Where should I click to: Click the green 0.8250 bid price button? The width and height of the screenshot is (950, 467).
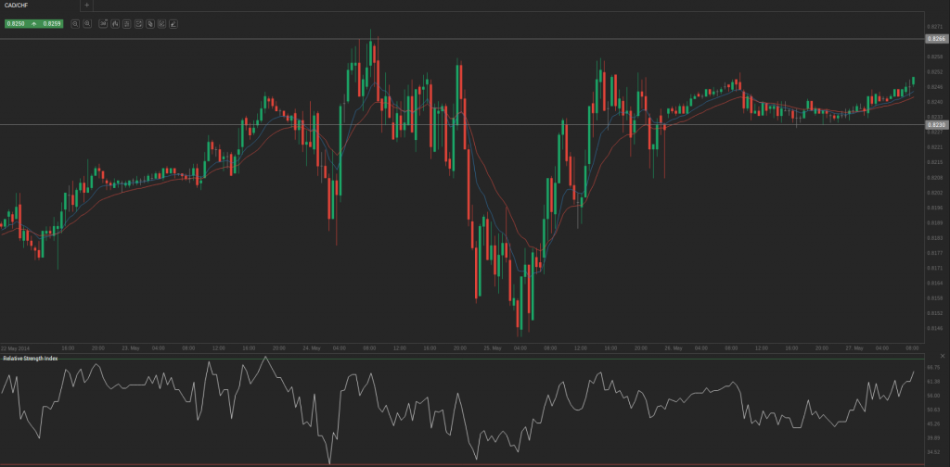tap(16, 23)
